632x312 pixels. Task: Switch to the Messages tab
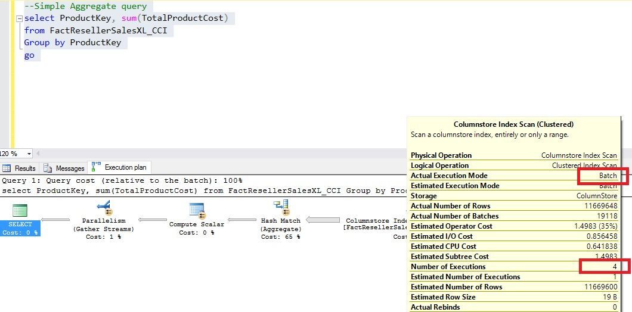(x=65, y=169)
